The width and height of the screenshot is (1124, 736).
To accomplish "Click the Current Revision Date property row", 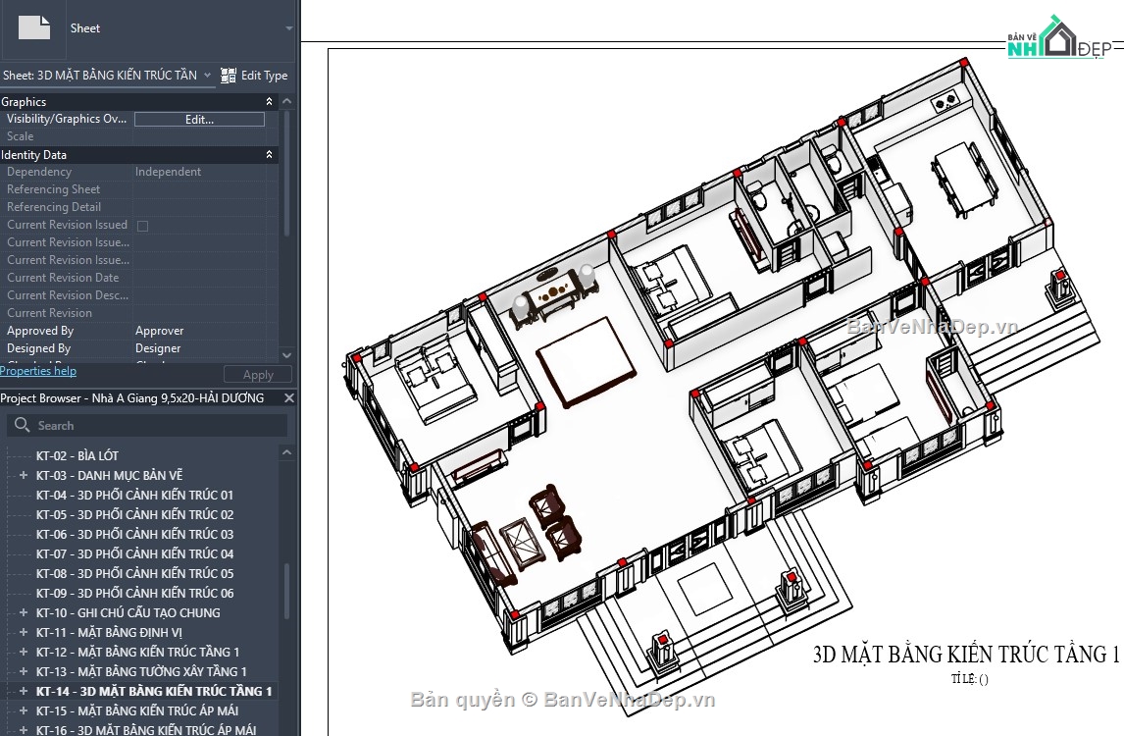I will (x=138, y=278).
